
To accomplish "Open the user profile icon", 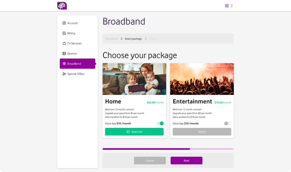I will point(227,6).
